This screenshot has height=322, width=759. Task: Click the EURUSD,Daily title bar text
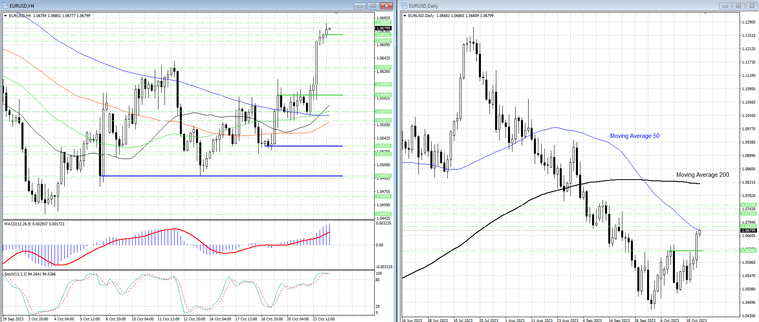pos(423,6)
